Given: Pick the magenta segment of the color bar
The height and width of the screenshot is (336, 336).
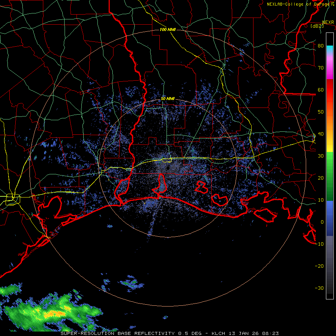Looking at the screenshot, I should click(330, 69).
